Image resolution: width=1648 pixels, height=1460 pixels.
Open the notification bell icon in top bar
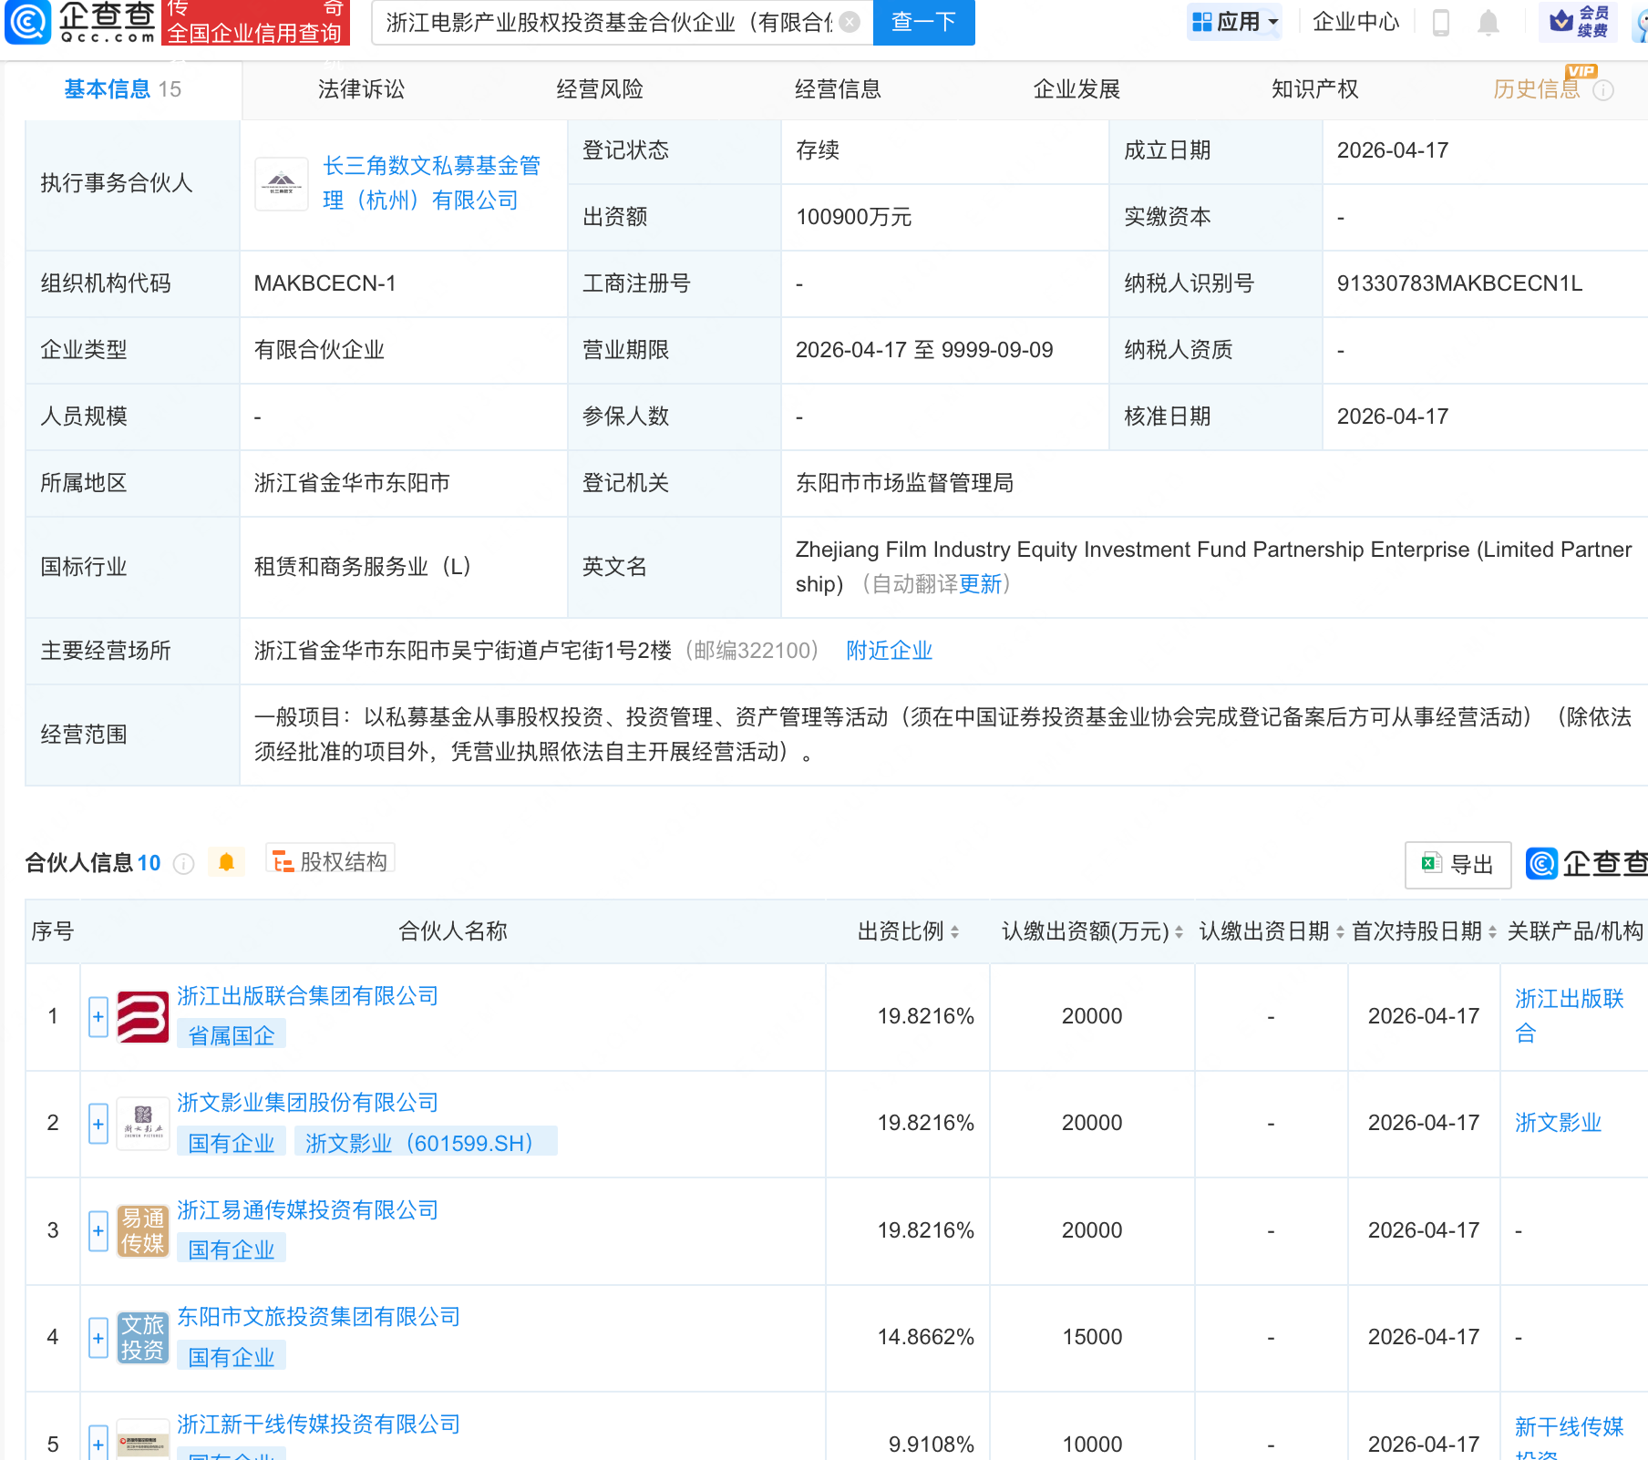point(1488,23)
